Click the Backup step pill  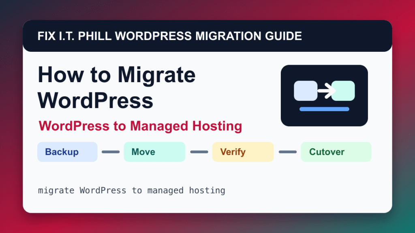click(x=68, y=152)
